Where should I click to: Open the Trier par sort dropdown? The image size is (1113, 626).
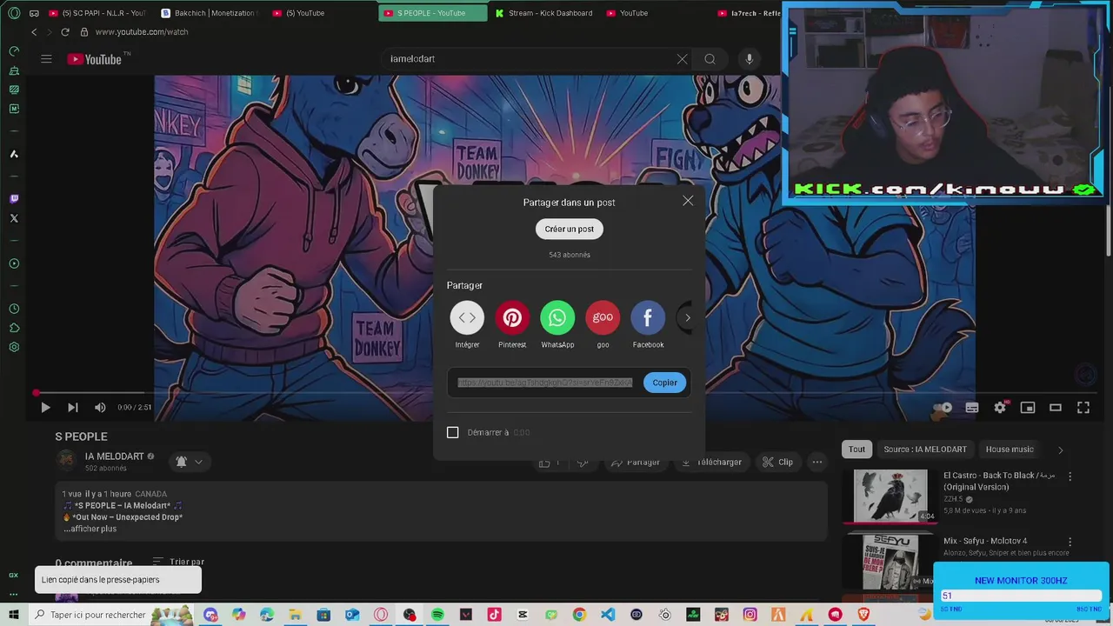178,562
